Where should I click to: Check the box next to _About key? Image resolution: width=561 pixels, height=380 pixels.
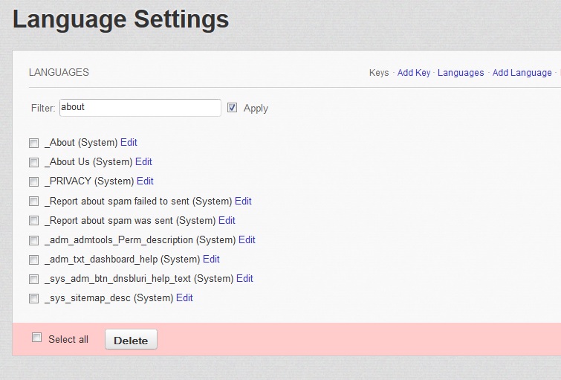coord(33,143)
